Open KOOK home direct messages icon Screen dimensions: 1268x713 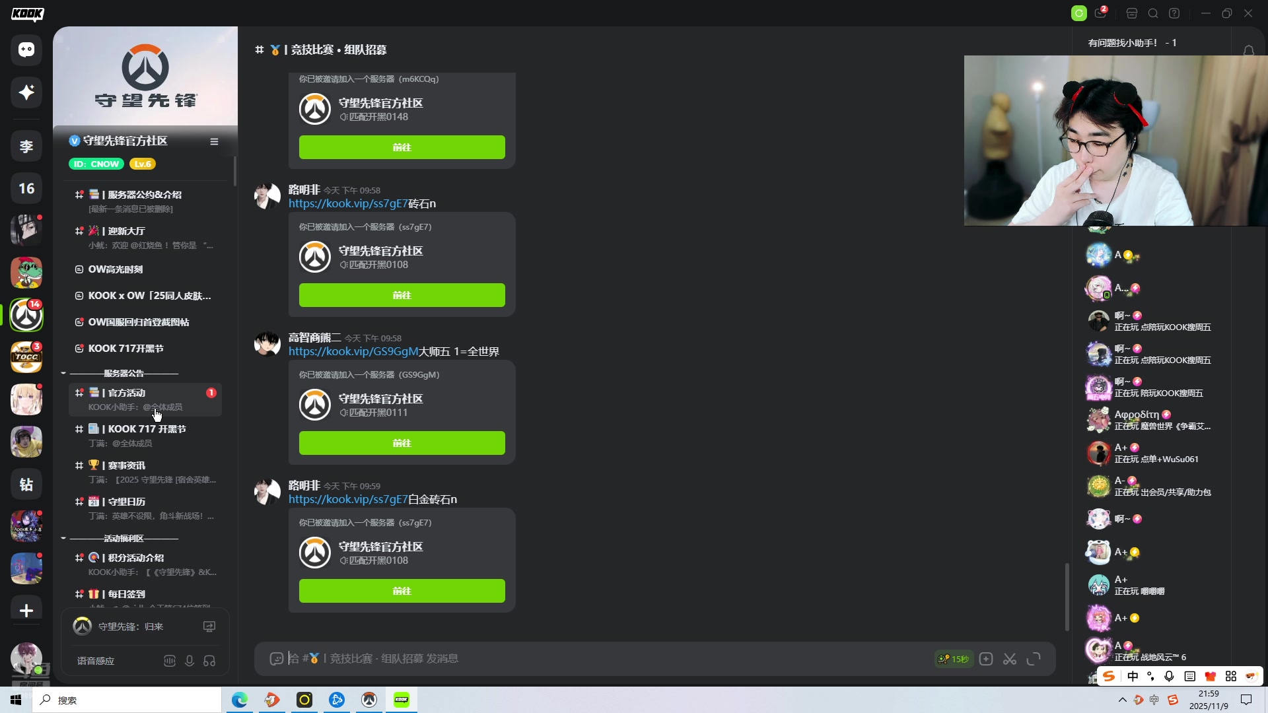[x=26, y=50]
